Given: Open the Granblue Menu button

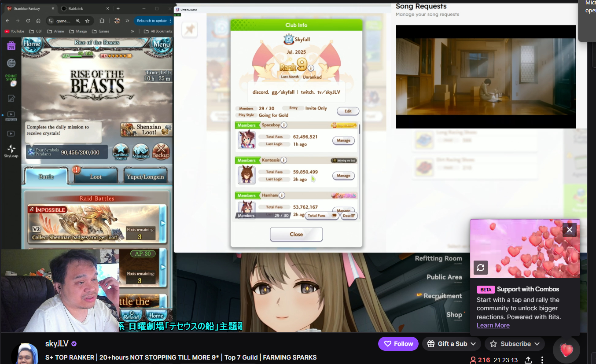Looking at the screenshot, I should click(x=161, y=44).
